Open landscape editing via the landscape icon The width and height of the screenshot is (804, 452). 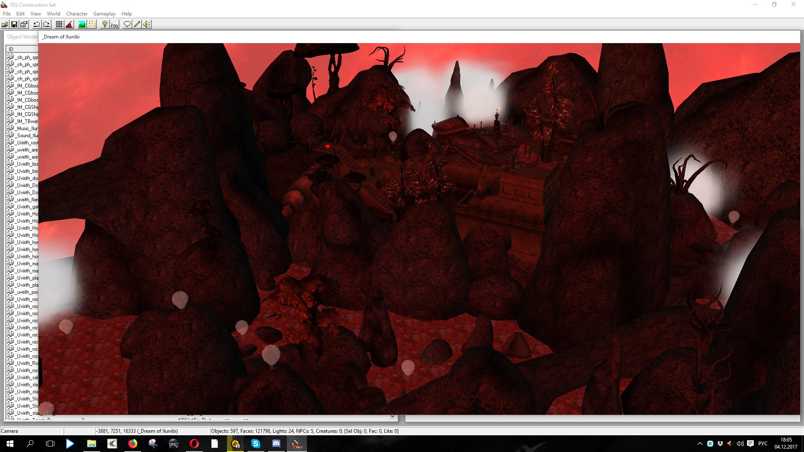82,24
